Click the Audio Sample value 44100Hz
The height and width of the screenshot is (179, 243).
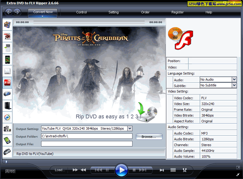(208, 151)
